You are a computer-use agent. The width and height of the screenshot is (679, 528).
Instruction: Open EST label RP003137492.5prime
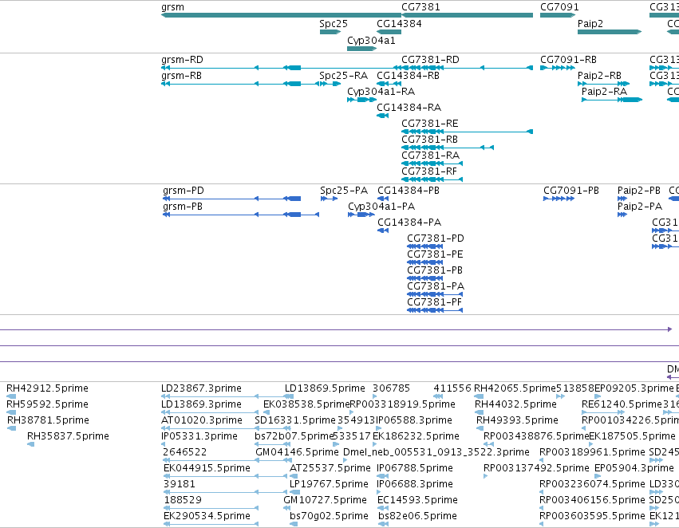pyautogui.click(x=536, y=468)
